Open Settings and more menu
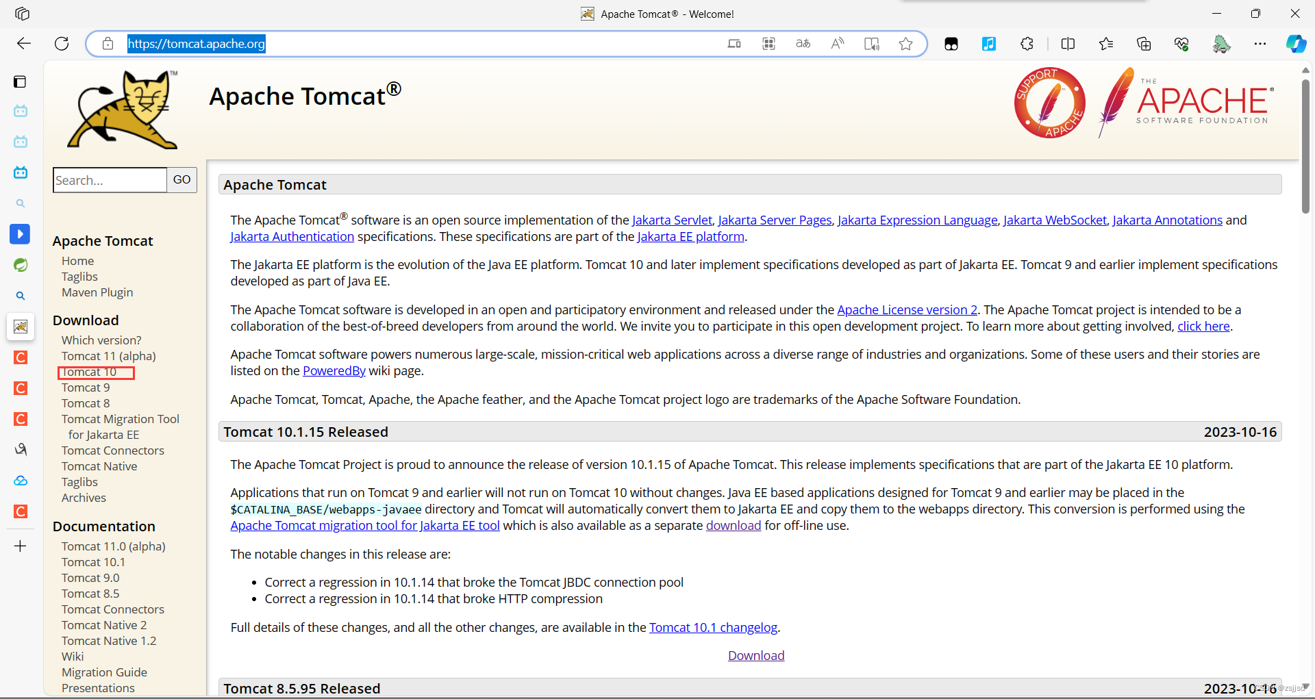 1260,44
